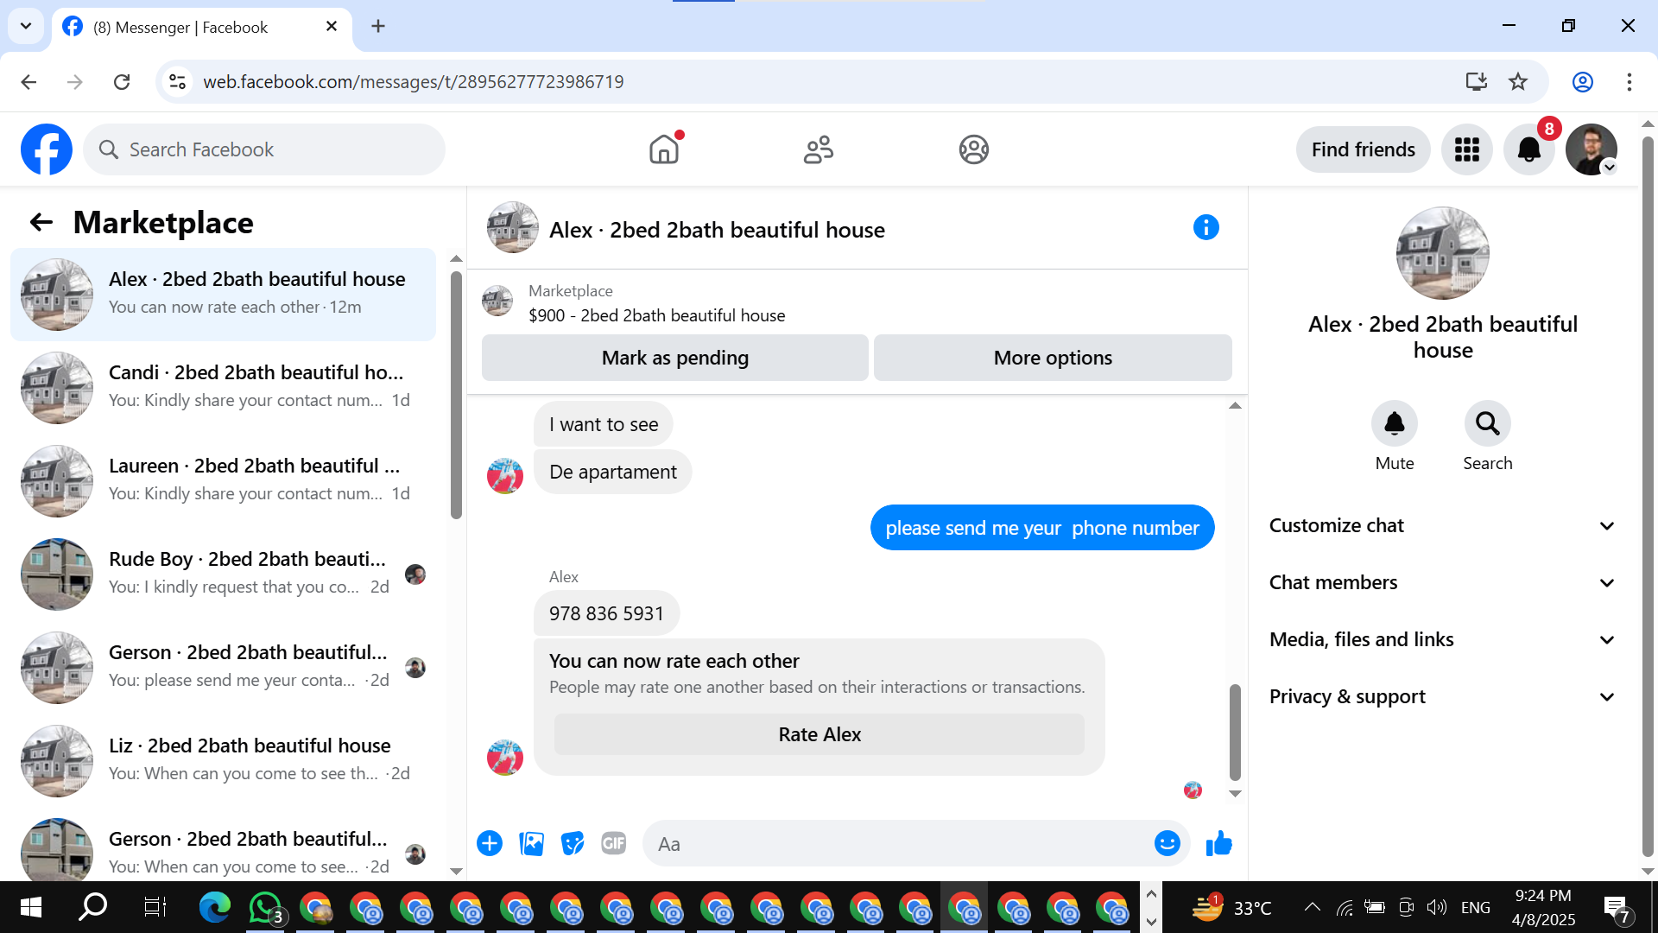The width and height of the screenshot is (1658, 933).
Task: Choose a sticker icon in composer
Action: coord(572,843)
